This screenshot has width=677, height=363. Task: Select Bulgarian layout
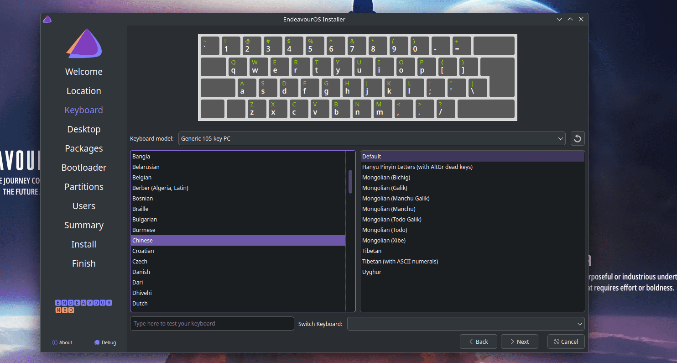[x=238, y=220]
